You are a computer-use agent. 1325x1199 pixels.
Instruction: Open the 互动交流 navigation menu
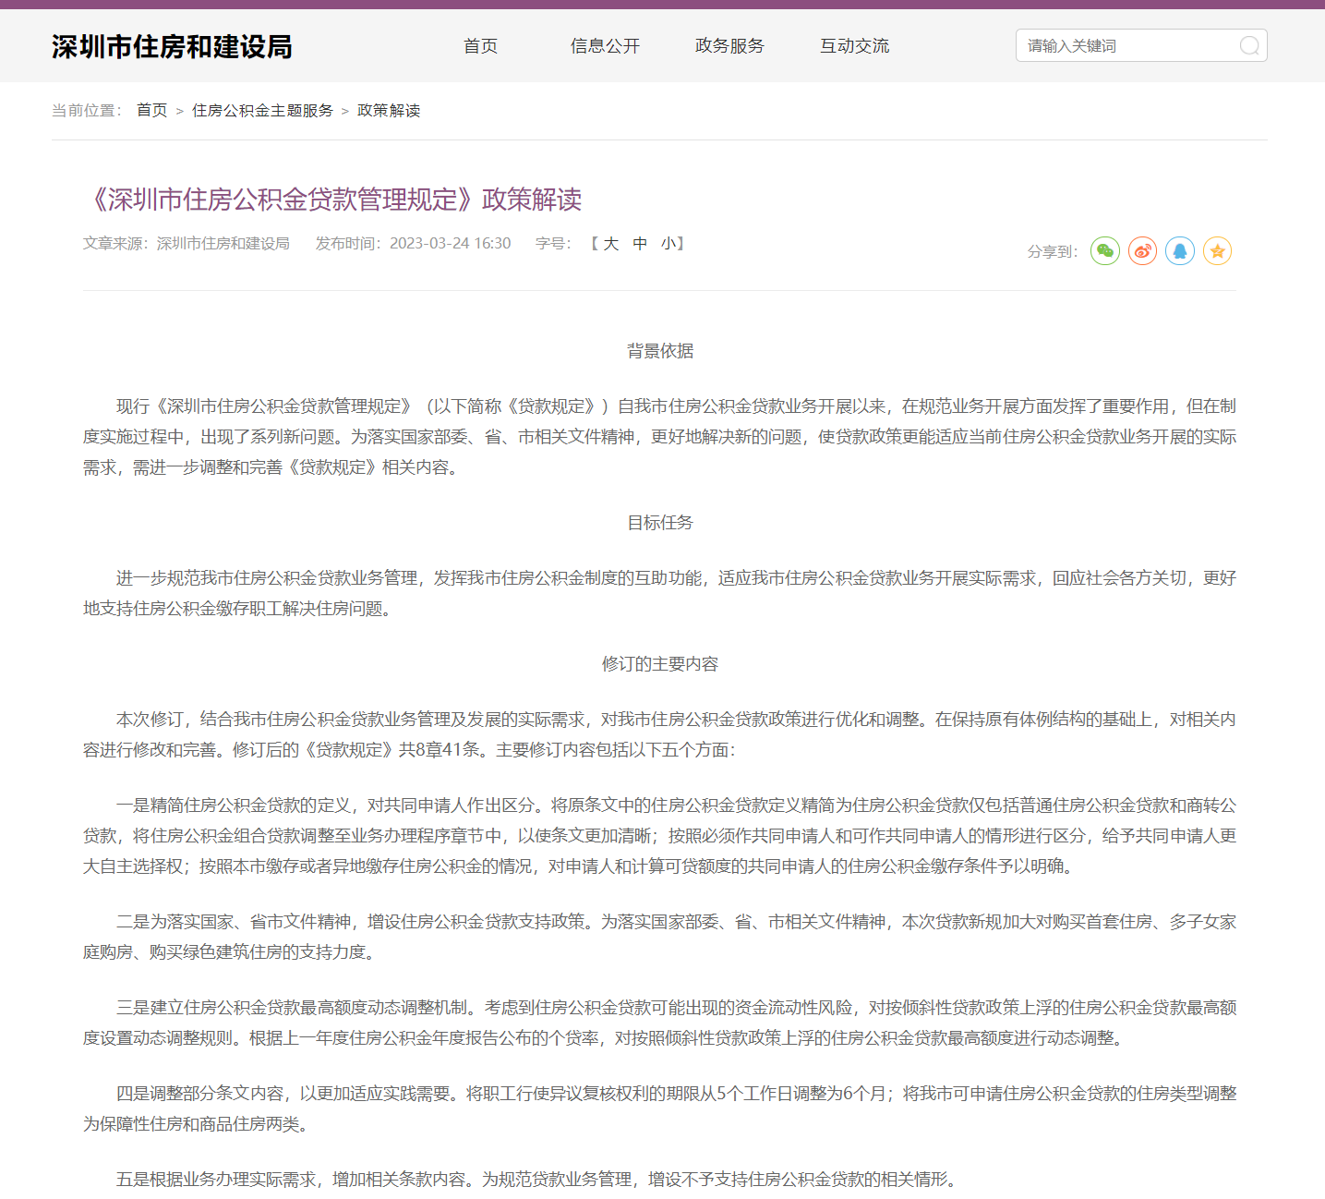click(854, 46)
